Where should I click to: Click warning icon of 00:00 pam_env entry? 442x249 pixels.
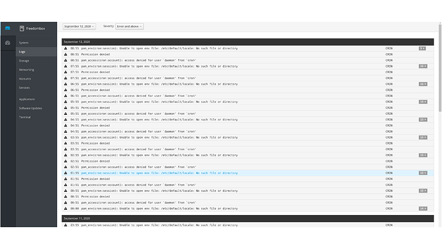(65, 209)
